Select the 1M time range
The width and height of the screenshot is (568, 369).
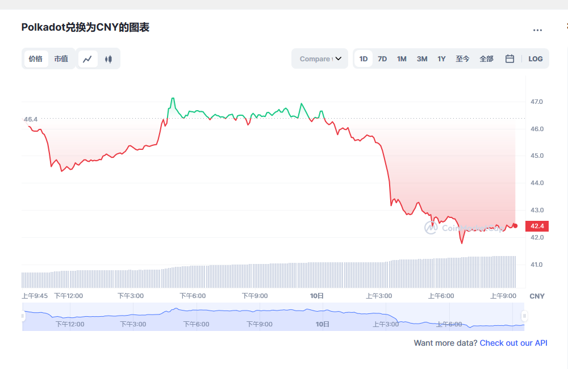(402, 58)
